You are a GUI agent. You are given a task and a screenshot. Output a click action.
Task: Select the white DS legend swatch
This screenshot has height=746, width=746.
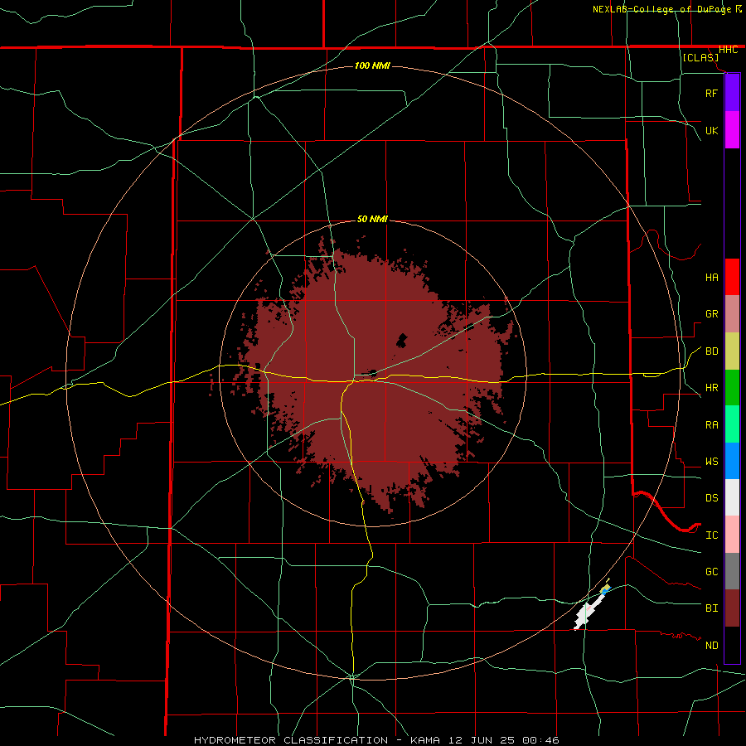[732, 497]
